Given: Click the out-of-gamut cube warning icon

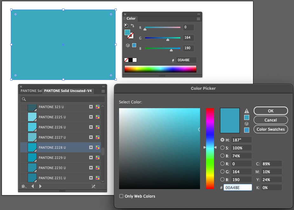Looking at the screenshot, I should pyautogui.click(x=127, y=45).
